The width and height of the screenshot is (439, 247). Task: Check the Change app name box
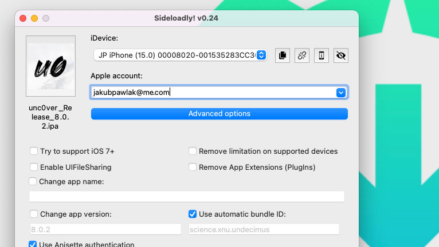33,181
